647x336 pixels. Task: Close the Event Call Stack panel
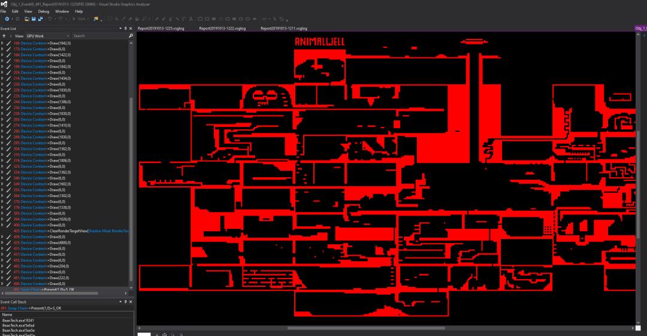click(131, 302)
